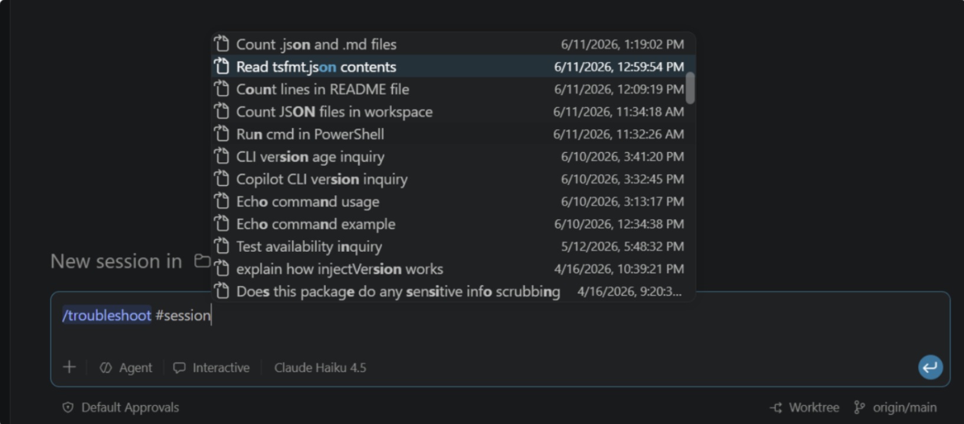Click the folder icon next to New session in

(202, 261)
